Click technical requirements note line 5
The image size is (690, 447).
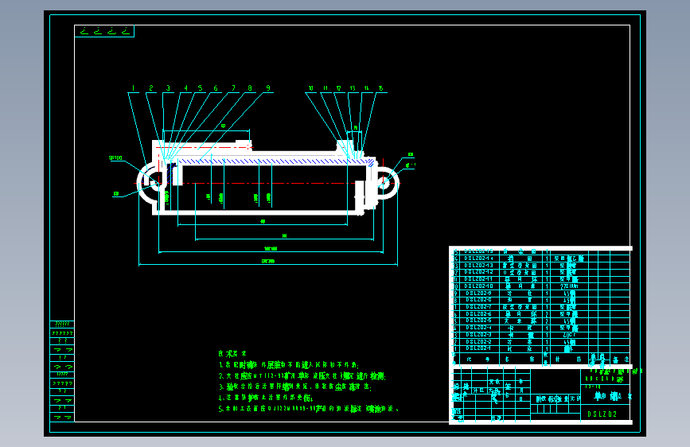click(x=309, y=409)
